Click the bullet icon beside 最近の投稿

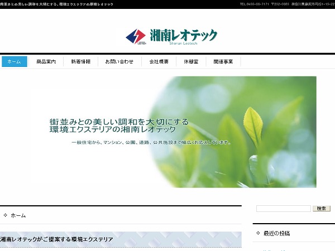coord(259,233)
